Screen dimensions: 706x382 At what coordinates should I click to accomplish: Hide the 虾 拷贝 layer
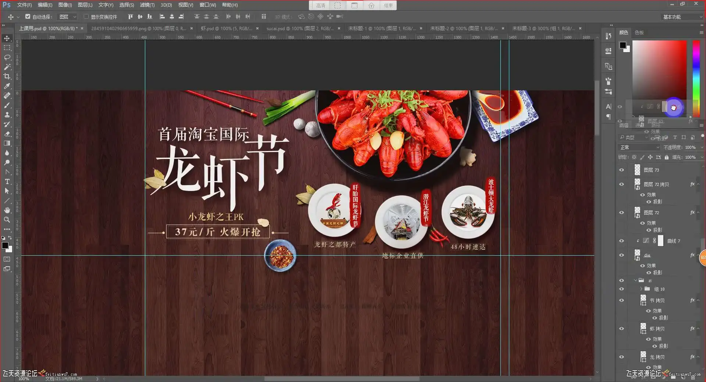[x=622, y=329]
